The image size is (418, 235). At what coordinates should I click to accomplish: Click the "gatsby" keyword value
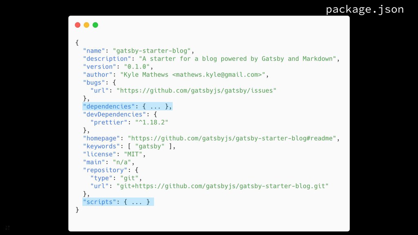pos(150,146)
